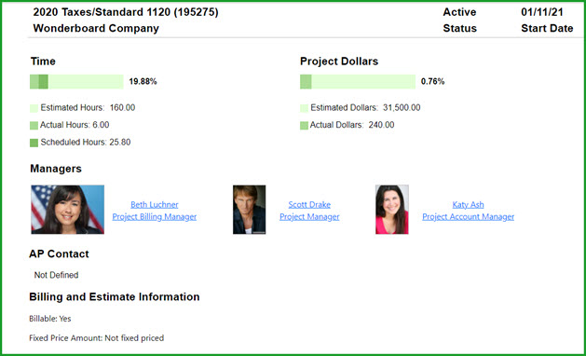
Task: Click the Scheduled Hours legend swatch
Action: pos(34,143)
